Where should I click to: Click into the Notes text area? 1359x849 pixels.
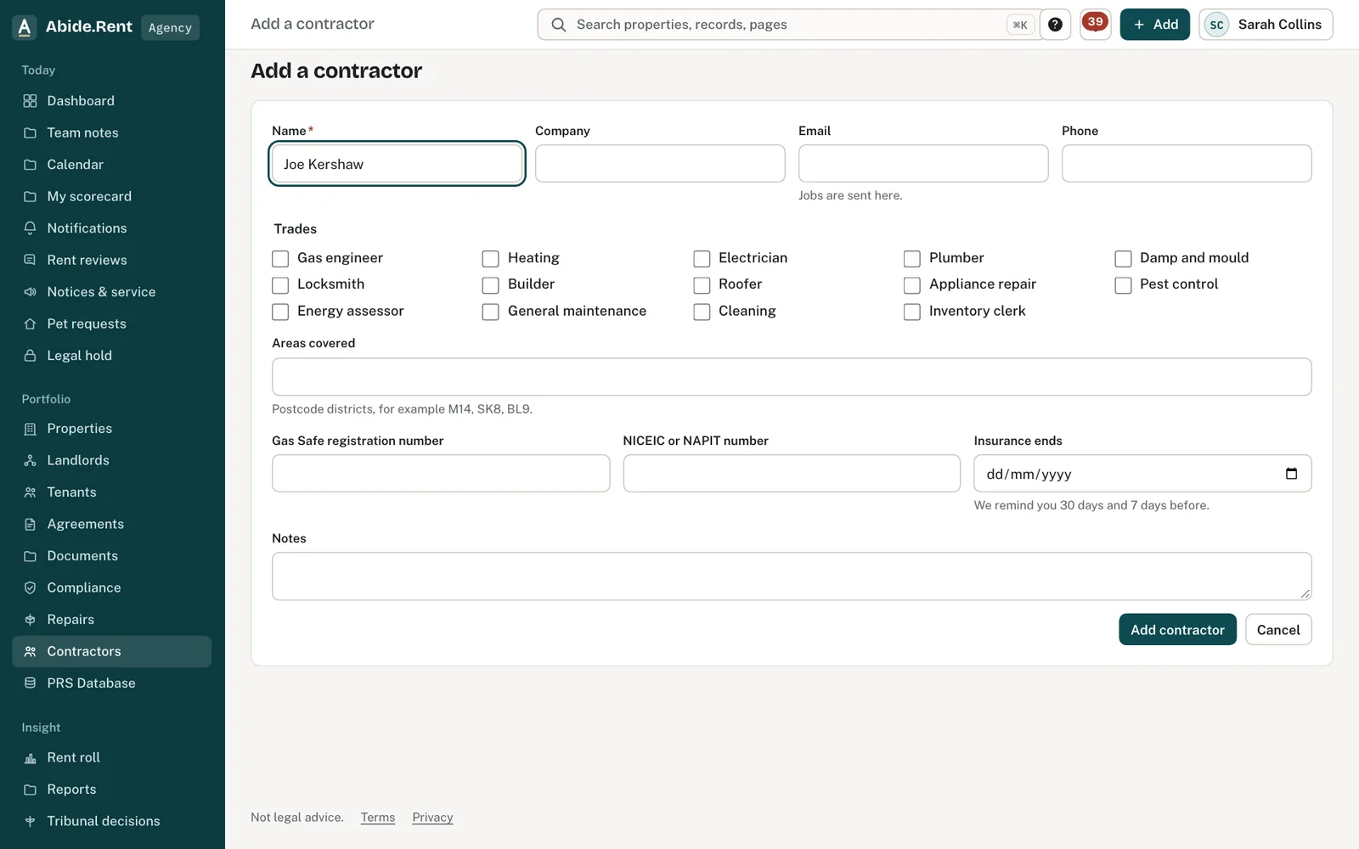pos(792,576)
